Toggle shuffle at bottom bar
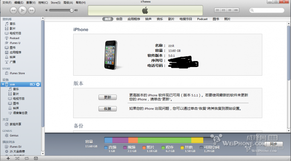Image resolution: width=291 pixels, height=161 pixels. 17,159
